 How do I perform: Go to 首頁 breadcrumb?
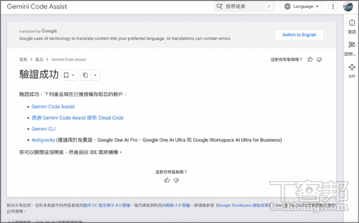click(x=23, y=59)
